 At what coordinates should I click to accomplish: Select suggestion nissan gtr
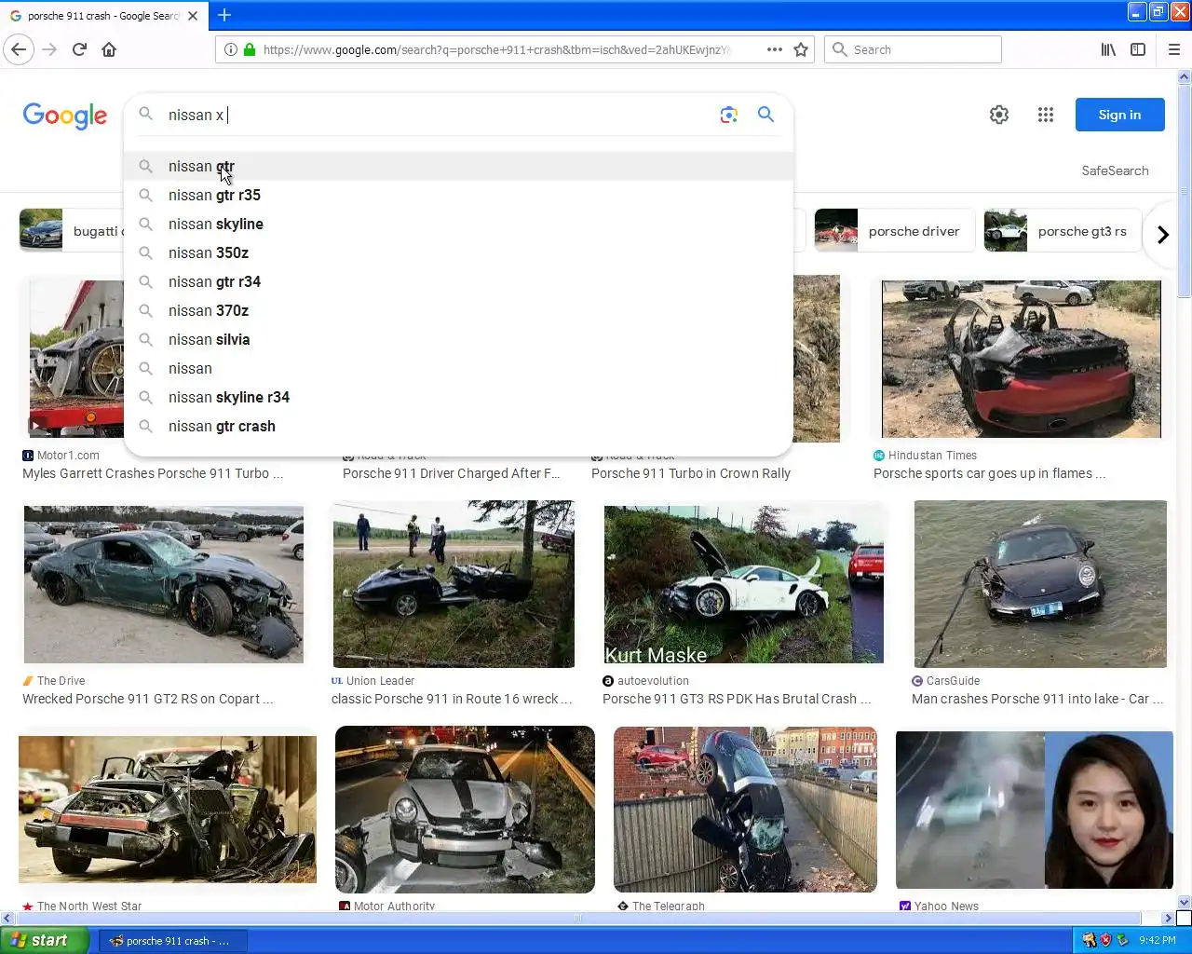[458, 166]
